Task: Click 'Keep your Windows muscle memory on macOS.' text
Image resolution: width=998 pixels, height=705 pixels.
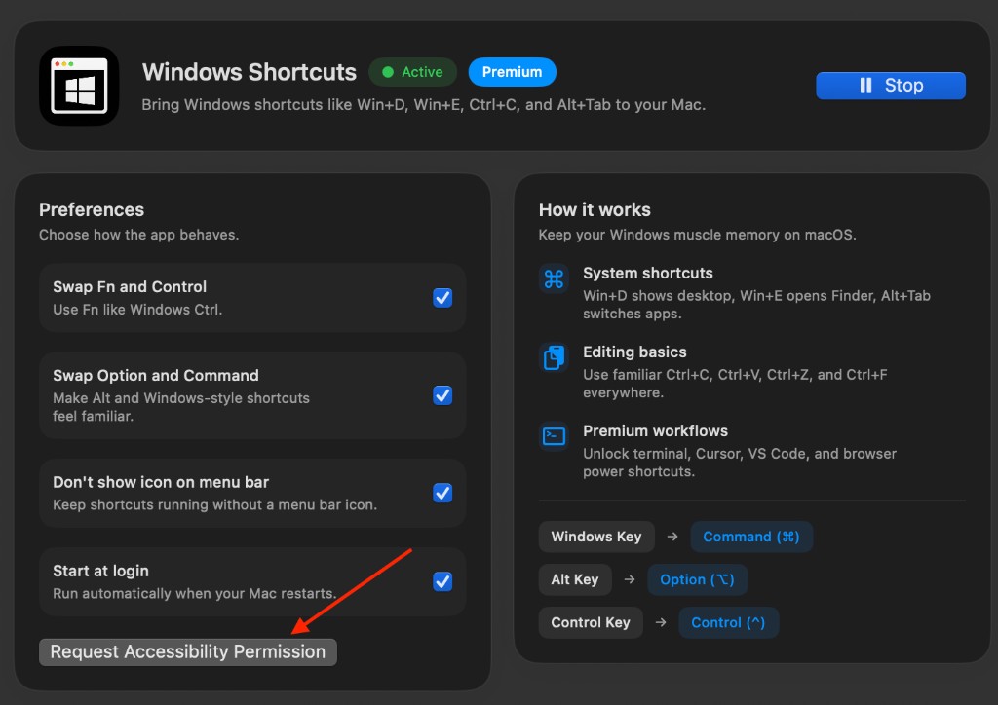Action: coord(698,235)
